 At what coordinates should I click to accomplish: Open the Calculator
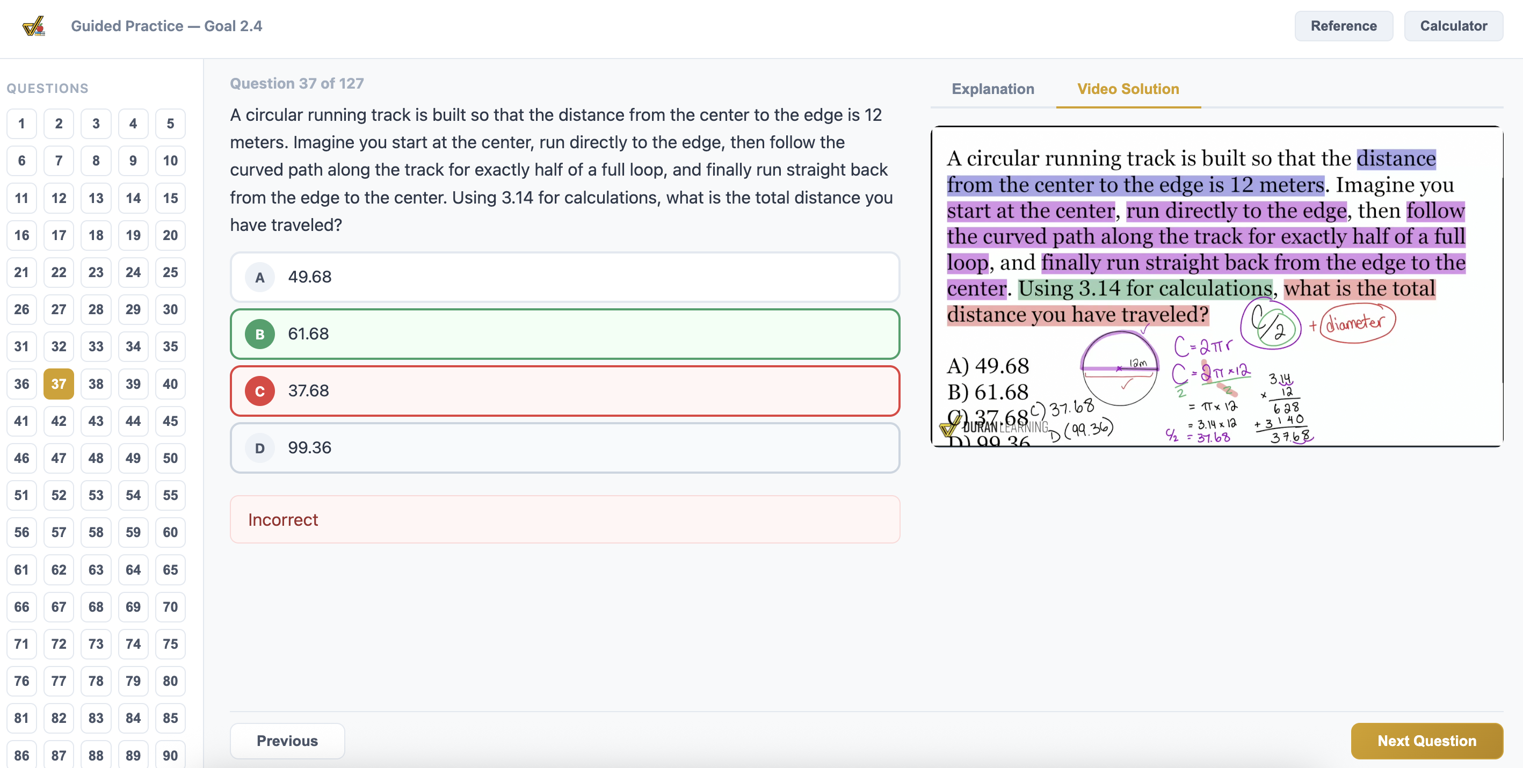1453,26
